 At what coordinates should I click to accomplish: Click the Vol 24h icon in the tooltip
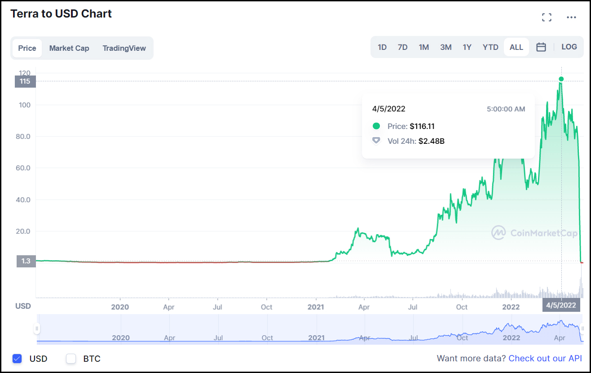(376, 140)
